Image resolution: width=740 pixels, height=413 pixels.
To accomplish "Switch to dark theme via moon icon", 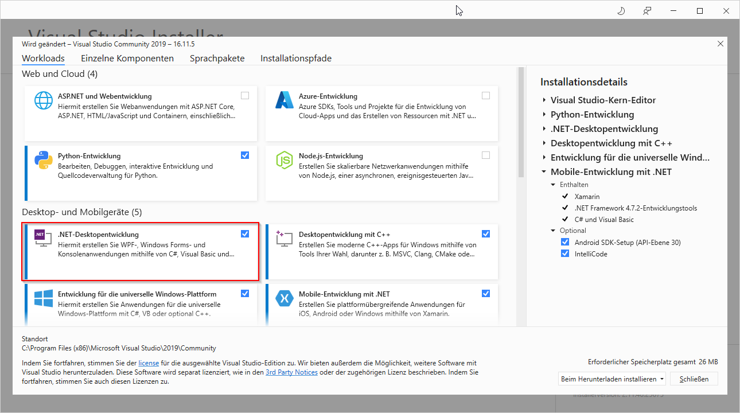I will (620, 10).
